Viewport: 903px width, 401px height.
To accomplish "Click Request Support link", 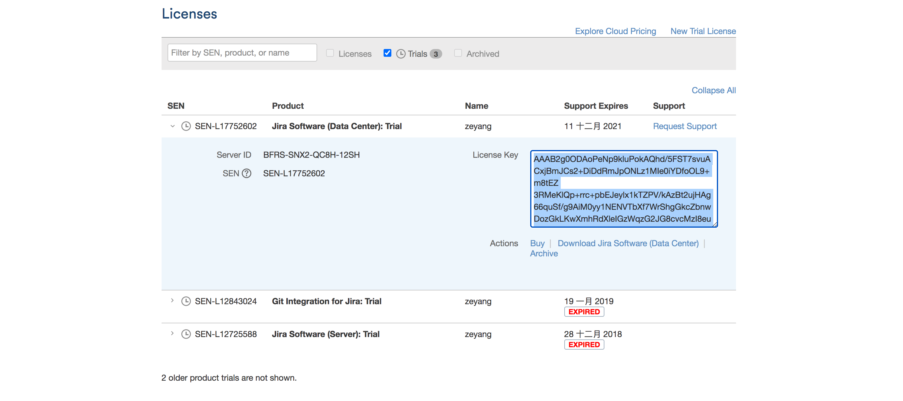I will [685, 126].
